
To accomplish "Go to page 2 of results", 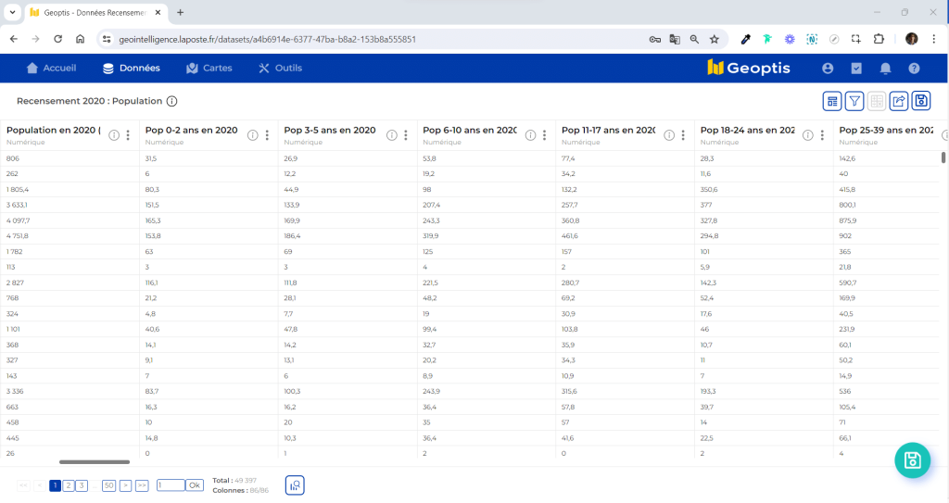I will tap(69, 485).
